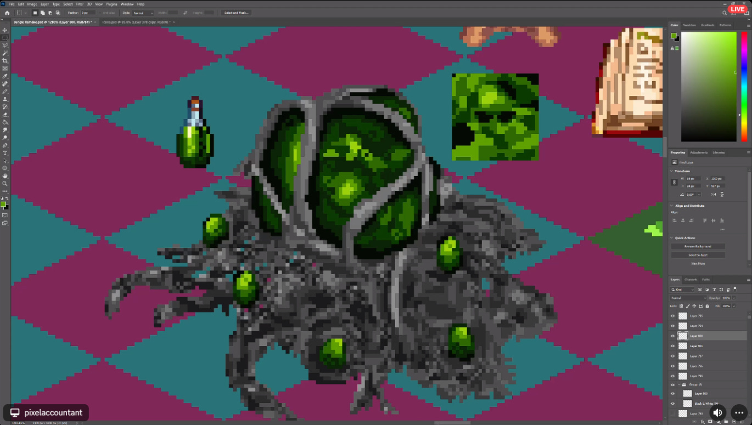
Task: Click the foreground color swatch in toolbar
Action: point(3,205)
